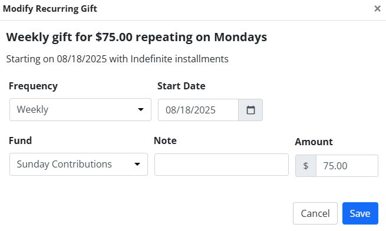
Task: Save the recurring gift changes
Action: (360, 213)
